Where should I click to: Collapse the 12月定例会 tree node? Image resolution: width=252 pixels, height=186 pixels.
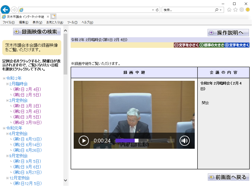(7, 178)
